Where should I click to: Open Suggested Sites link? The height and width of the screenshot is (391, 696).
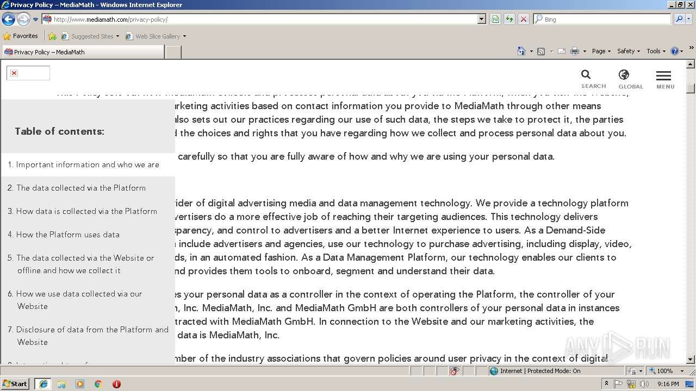[x=90, y=36]
